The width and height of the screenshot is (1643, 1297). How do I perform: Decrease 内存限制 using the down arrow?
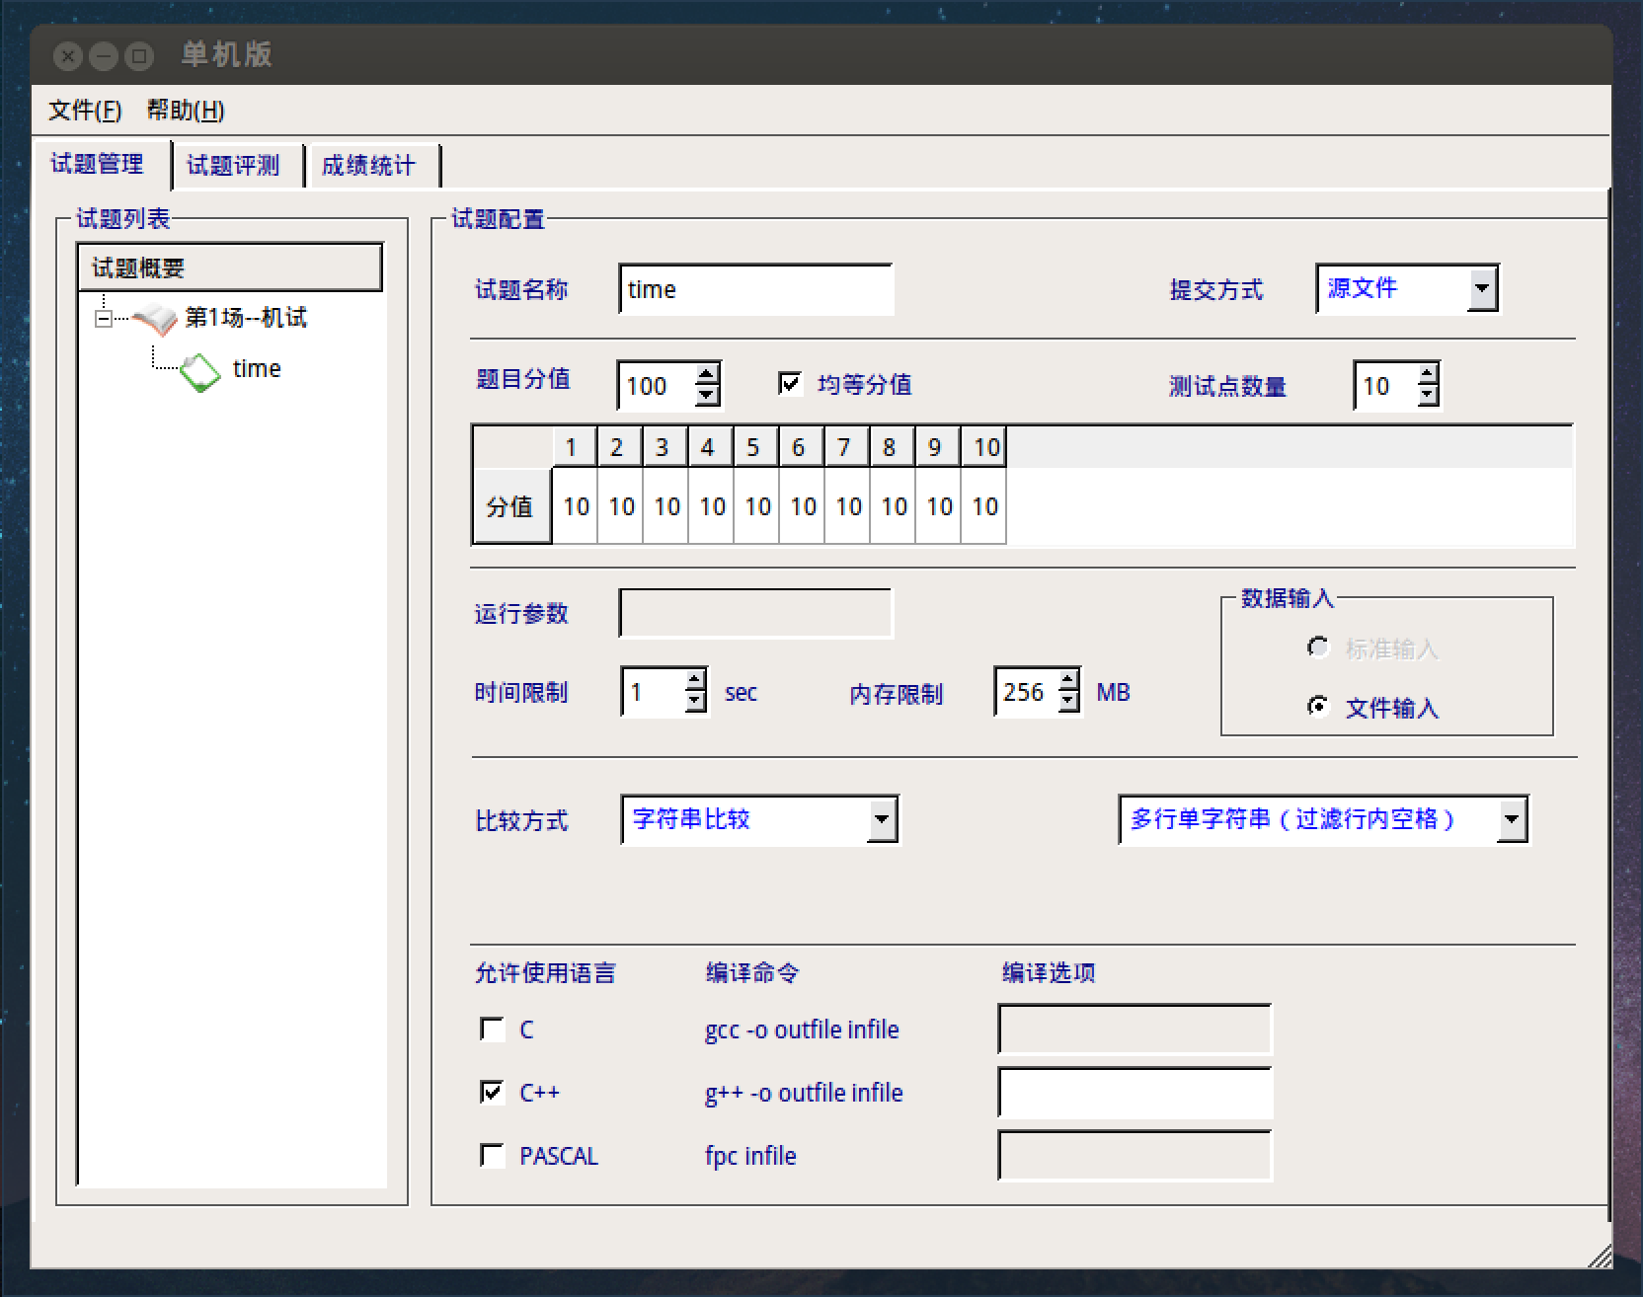point(1068,702)
